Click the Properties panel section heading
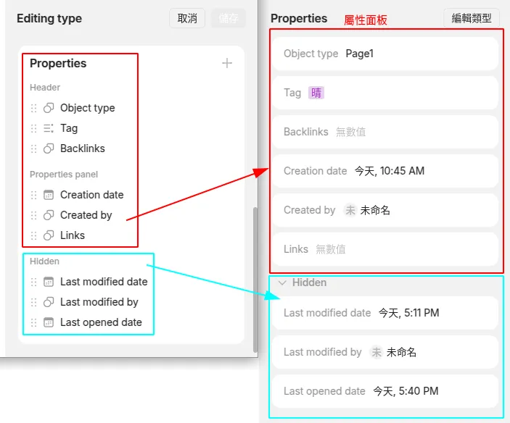 [64, 175]
